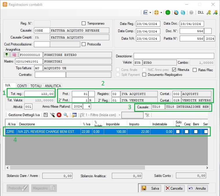Click the Descrizione input field
Viewport: 220px width, 196px height.
[x=174, y=56]
